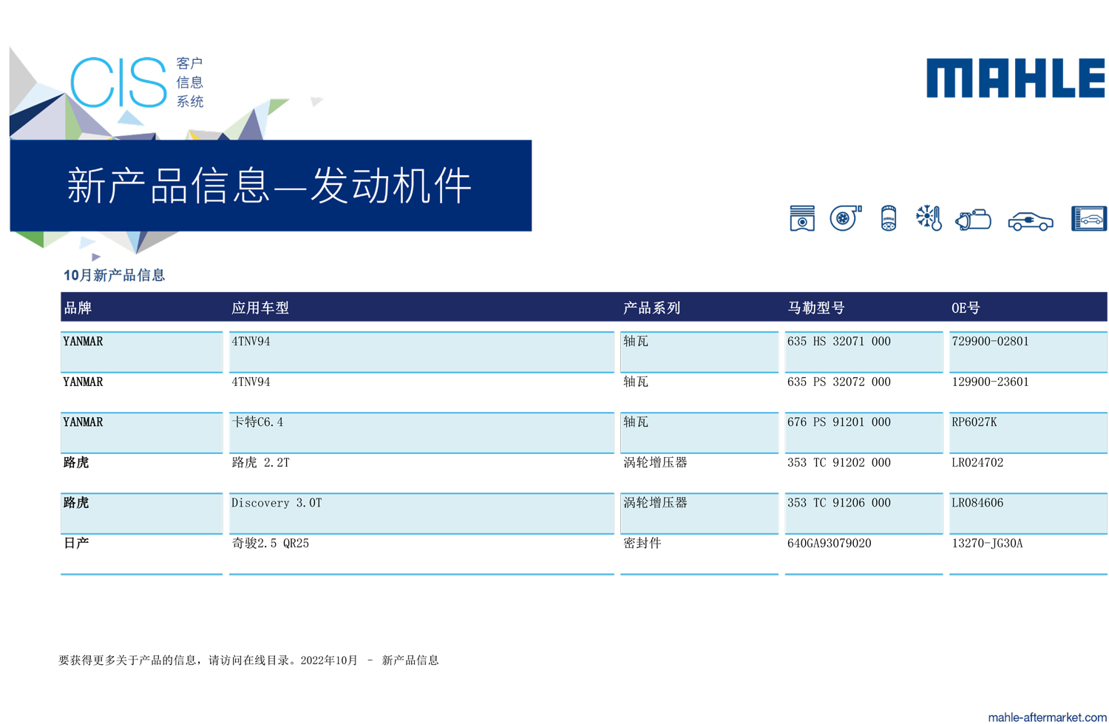Screen dimensions: 1109x724
Task: Click the turbocharger icon
Action: [x=845, y=218]
